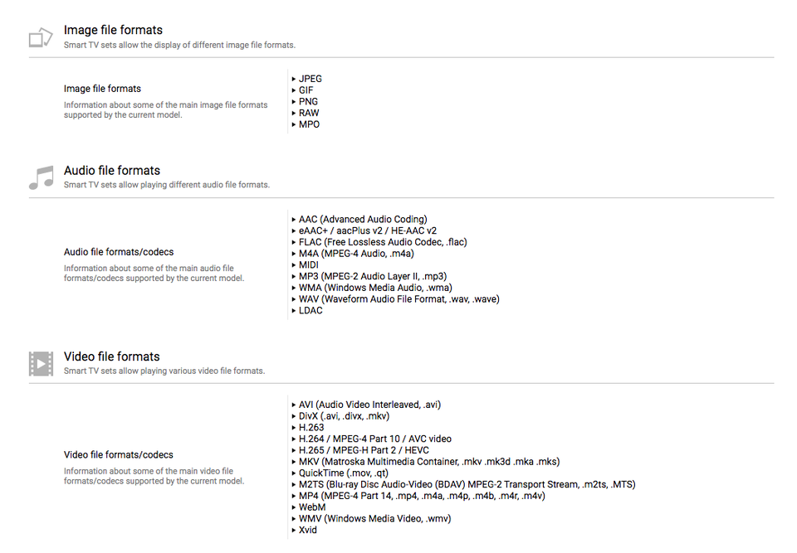Screen dimensions: 797x553
Task: Click the film strip video section icon
Action: [x=41, y=363]
